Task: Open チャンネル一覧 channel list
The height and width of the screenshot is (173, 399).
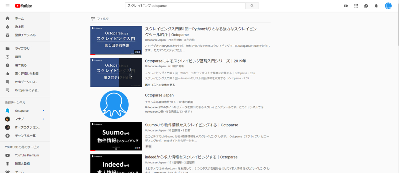Action: [x=25, y=135]
